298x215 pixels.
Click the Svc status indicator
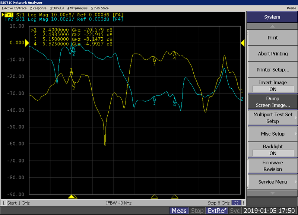point(235,211)
